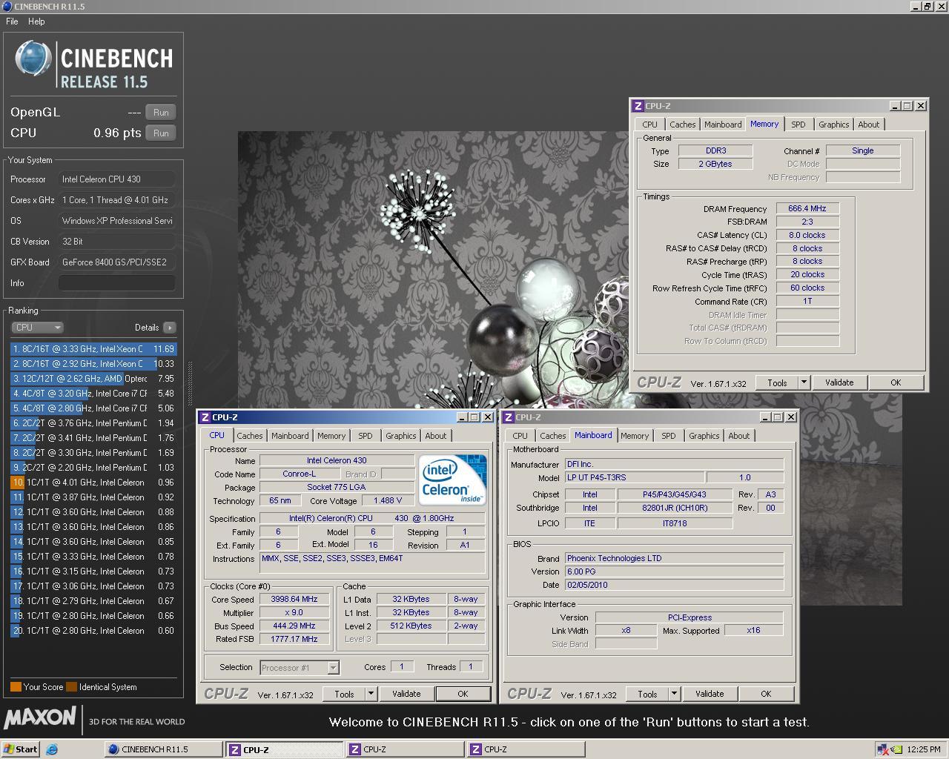This screenshot has height=759, width=949.
Task: Click CAS# Latency value 8.0 clocks
Action: [807, 236]
